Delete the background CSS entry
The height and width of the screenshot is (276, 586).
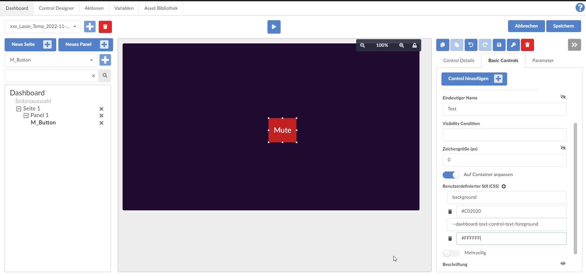[450, 212]
